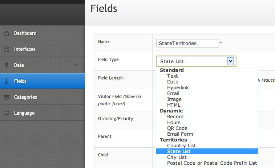Screen dimensions: 275x168
Task: Click the Name: label
Action: point(104,42)
